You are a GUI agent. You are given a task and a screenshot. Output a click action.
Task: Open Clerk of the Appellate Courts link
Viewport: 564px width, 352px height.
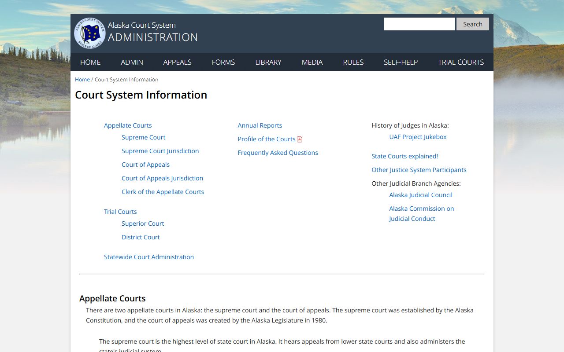(x=163, y=192)
